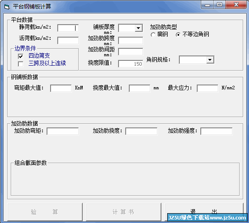Click the 弯矩最大值 output field
This screenshot has width=249, height=223.
(61, 88)
